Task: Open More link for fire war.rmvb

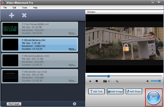Action: tap(72, 80)
